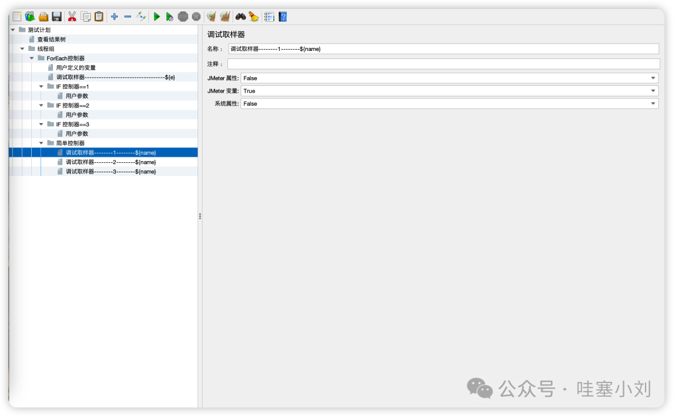Select 调试取样器--------1--------${name} tree item
This screenshot has height=416, width=673.
pyautogui.click(x=111, y=152)
